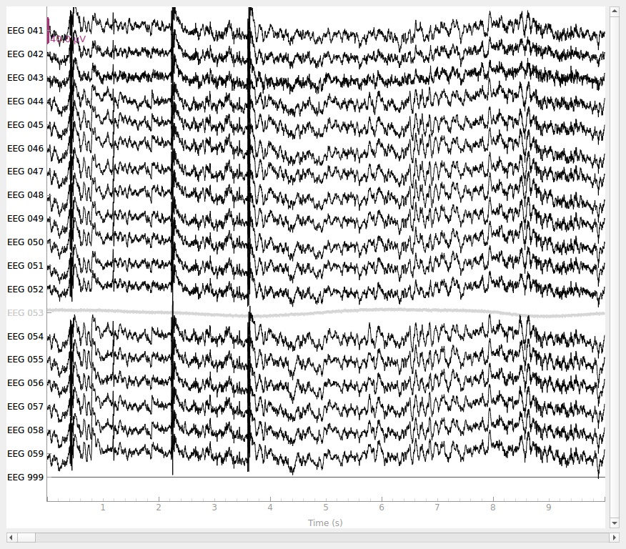
Task: Click the vertical scrollbar down arrow
Action: pyautogui.click(x=615, y=523)
